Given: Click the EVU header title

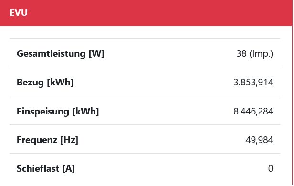Looking at the screenshot, I should click(19, 13).
